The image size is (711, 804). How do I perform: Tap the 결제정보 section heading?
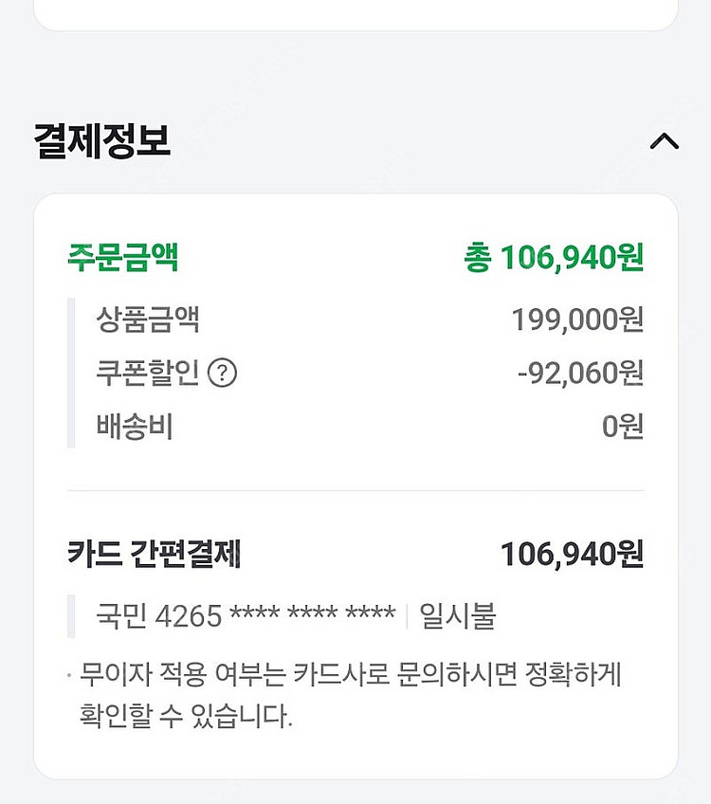102,141
